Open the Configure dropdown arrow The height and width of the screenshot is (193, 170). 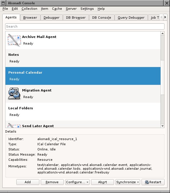click(87, 182)
